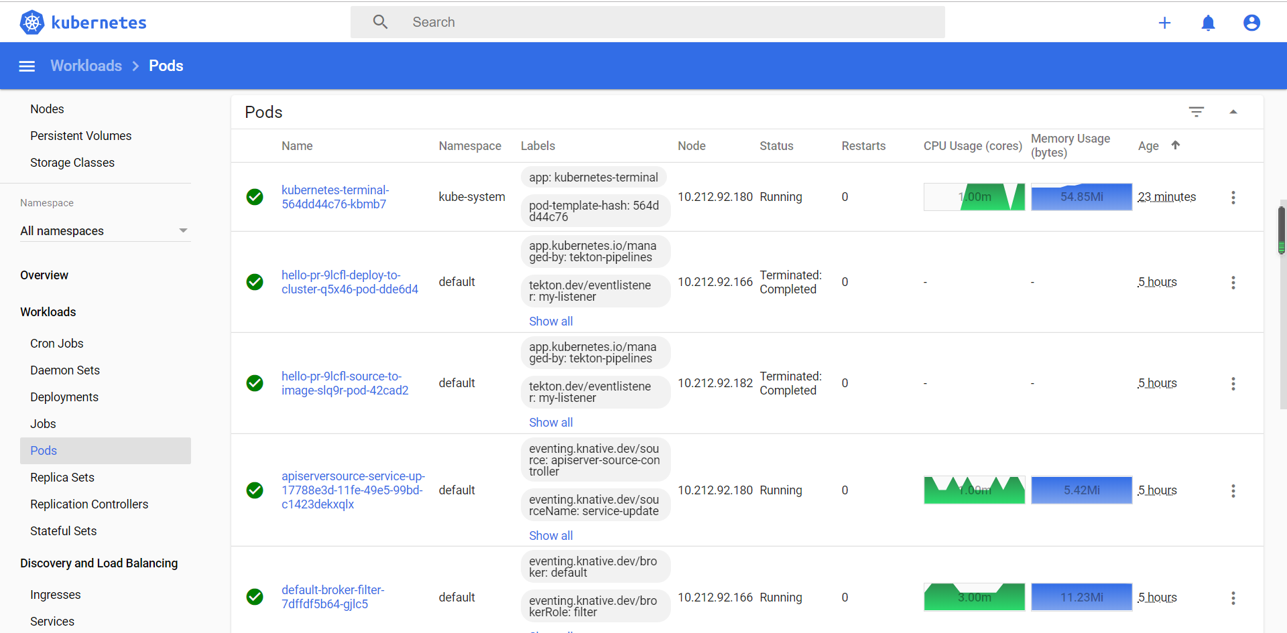Click CPU usage graph of apiserversource pod
1287x633 pixels.
975,490
